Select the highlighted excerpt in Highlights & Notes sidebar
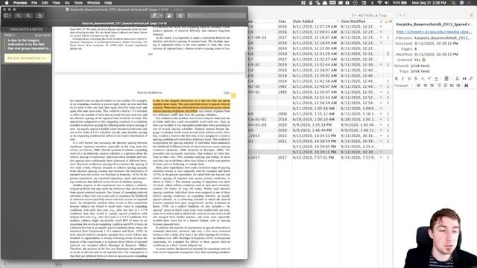This screenshot has width=477, height=268. point(28,45)
